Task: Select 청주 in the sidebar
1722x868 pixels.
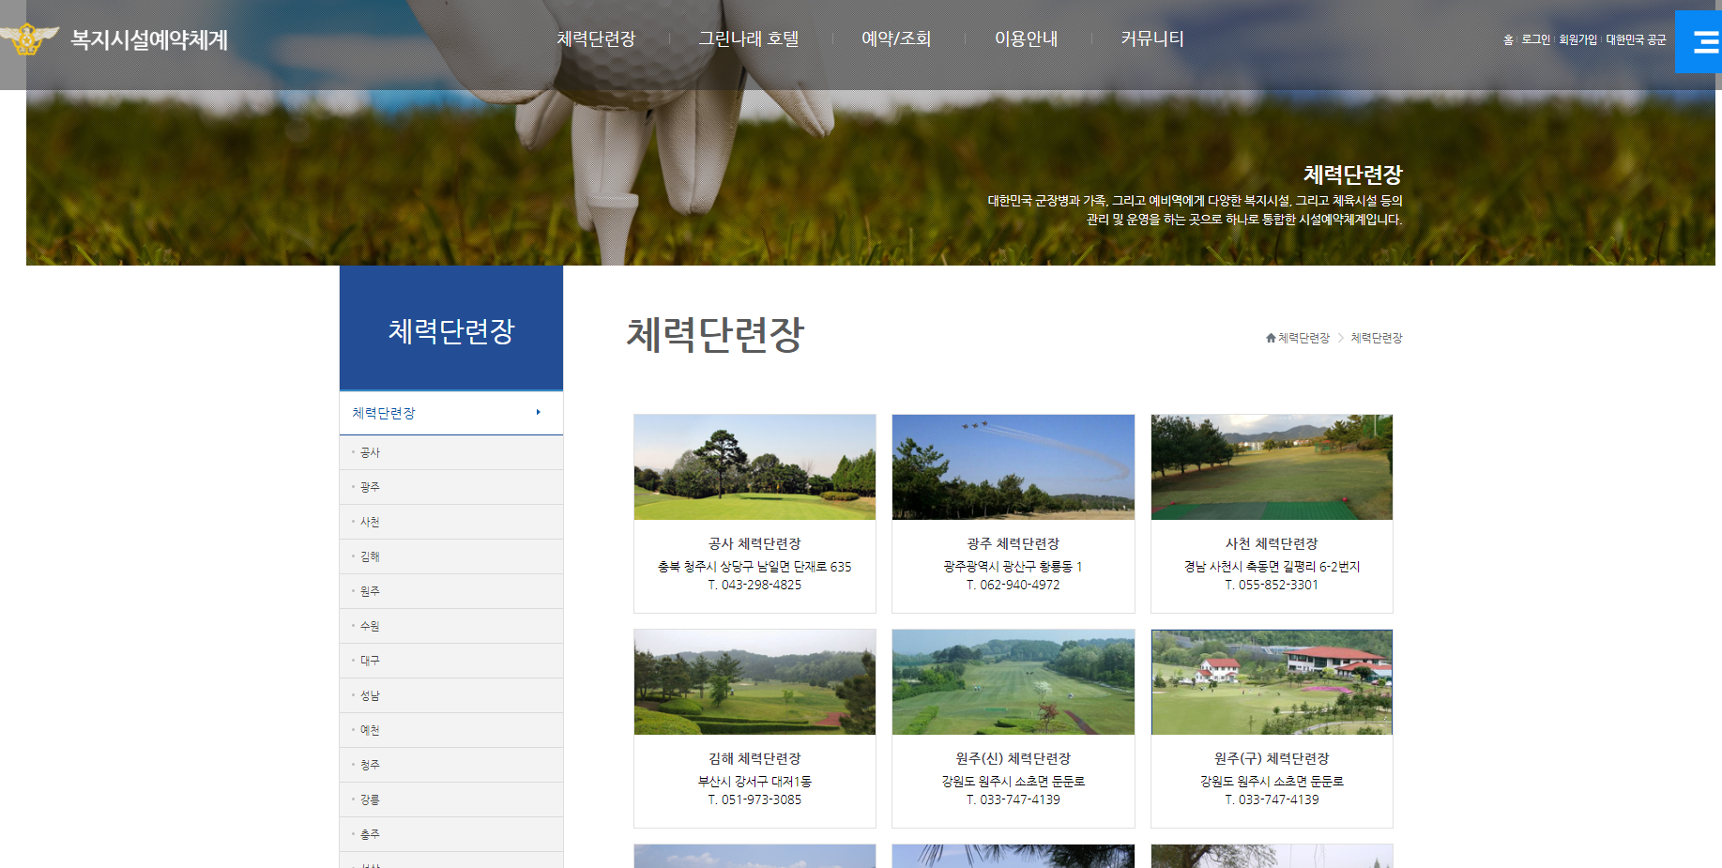Action: 451,765
